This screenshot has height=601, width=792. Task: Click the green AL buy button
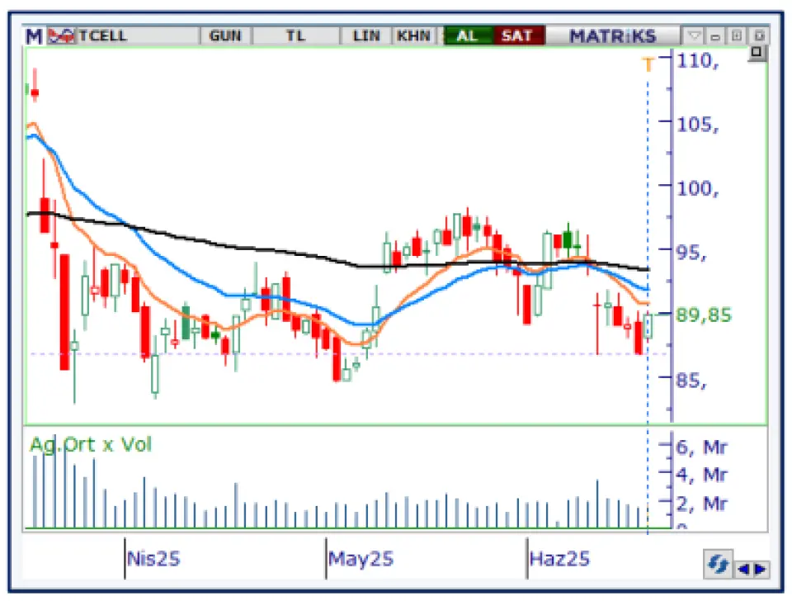(468, 35)
